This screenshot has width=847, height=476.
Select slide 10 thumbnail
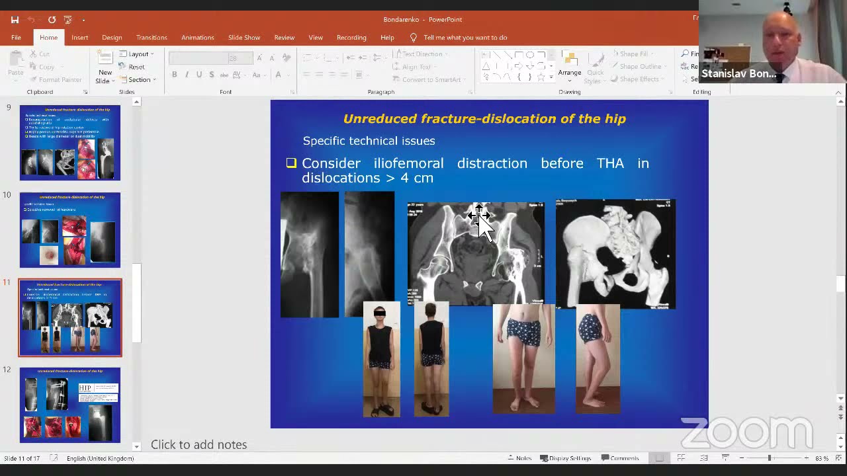70,230
